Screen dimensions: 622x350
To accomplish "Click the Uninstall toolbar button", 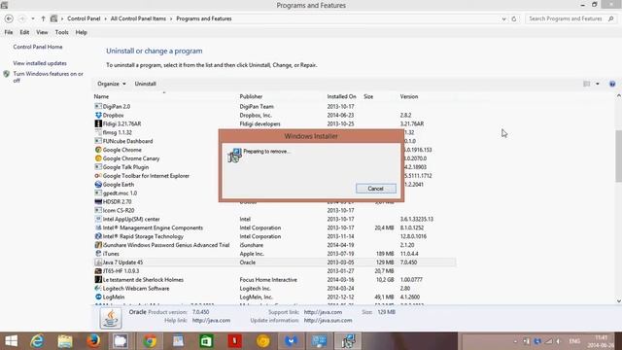I will click(145, 84).
